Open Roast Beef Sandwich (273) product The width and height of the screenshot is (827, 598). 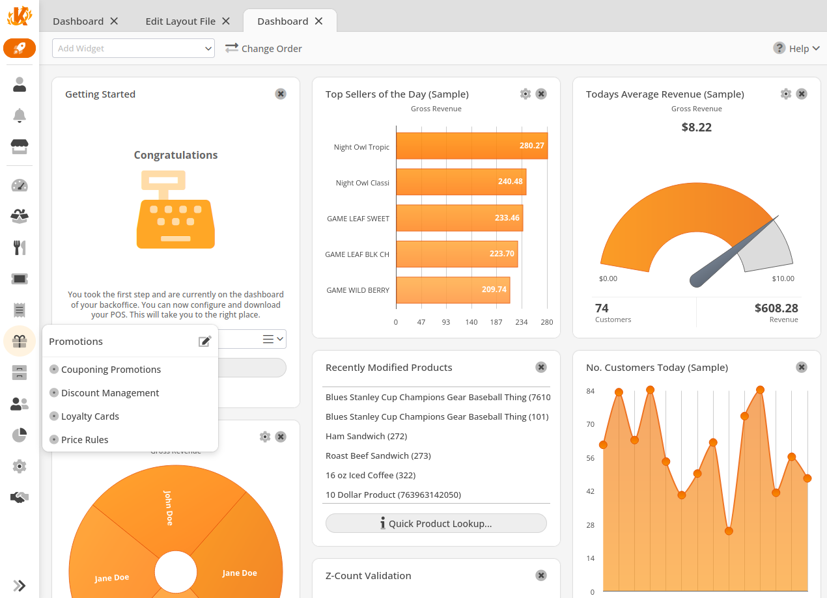(378, 455)
